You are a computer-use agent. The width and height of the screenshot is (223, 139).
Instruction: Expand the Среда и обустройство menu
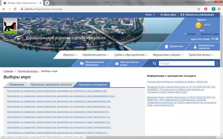[x=131, y=55]
